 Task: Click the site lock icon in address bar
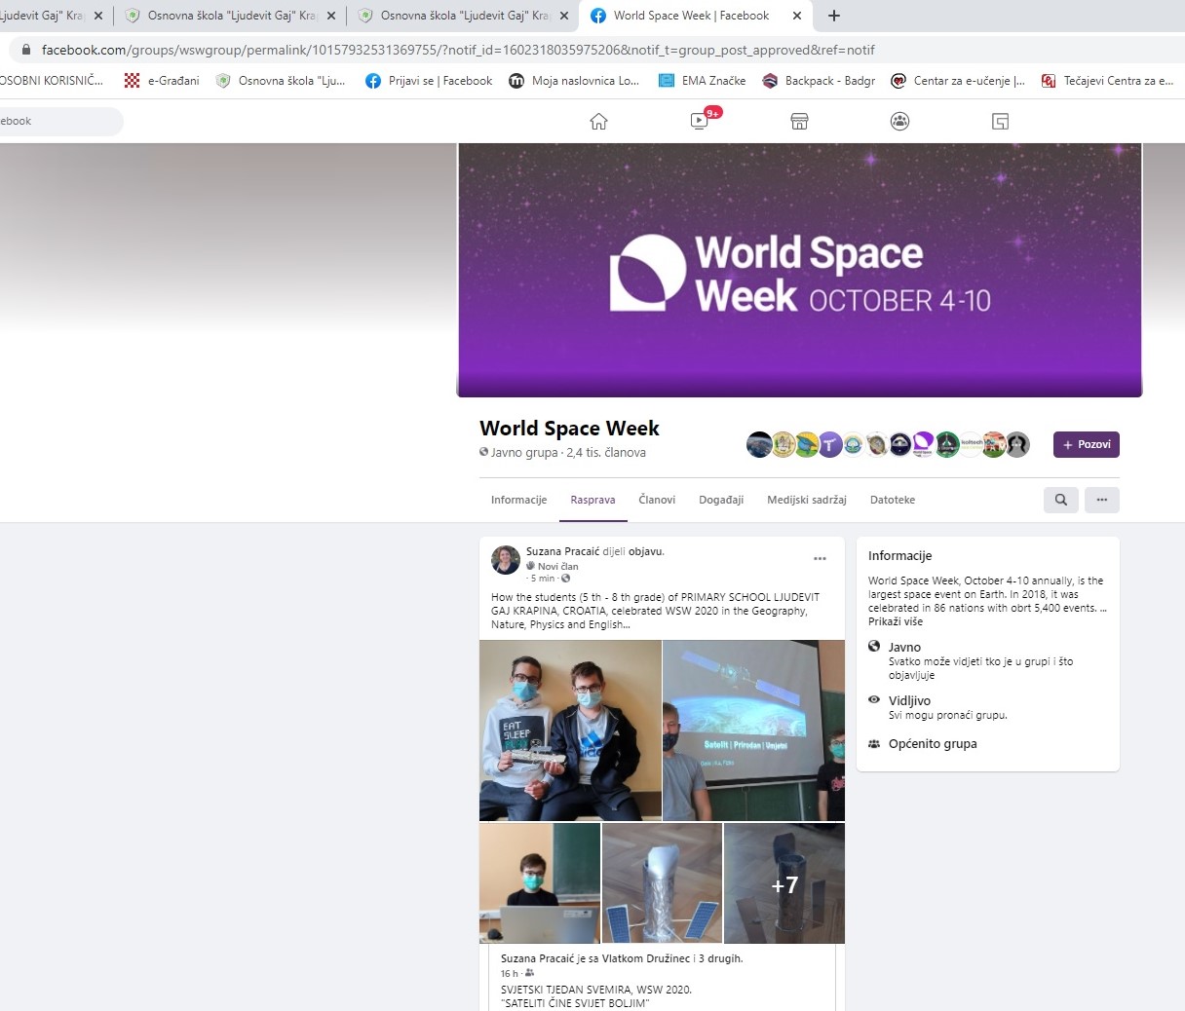point(26,50)
